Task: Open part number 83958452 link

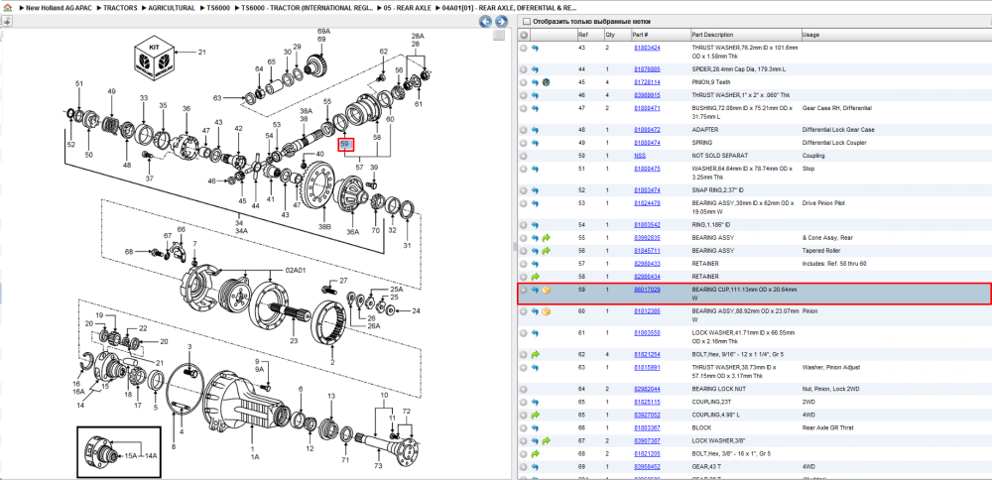Action: pyautogui.click(x=647, y=467)
